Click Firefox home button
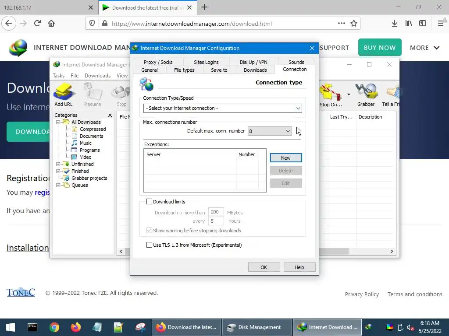This screenshot has height=336, width=449. click(x=51, y=24)
